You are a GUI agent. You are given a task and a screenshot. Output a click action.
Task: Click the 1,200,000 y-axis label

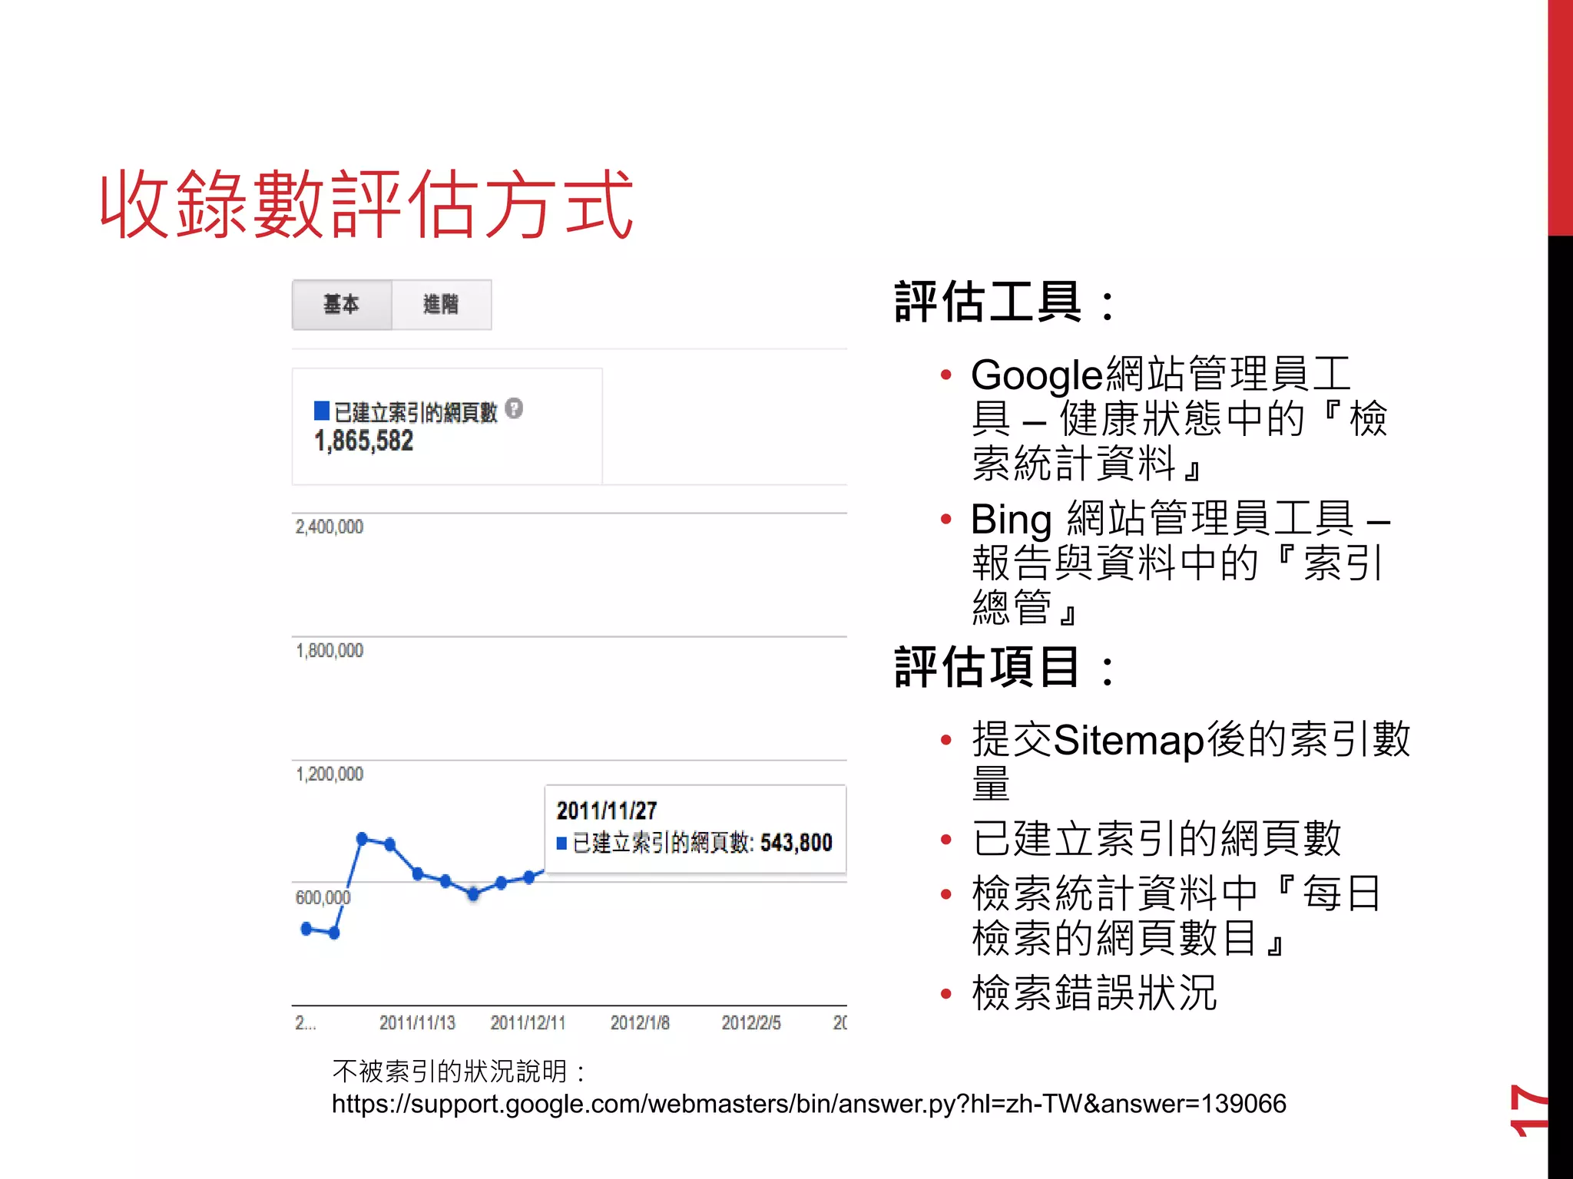(330, 774)
